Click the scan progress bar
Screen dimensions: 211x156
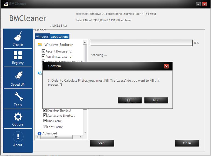[141, 43]
